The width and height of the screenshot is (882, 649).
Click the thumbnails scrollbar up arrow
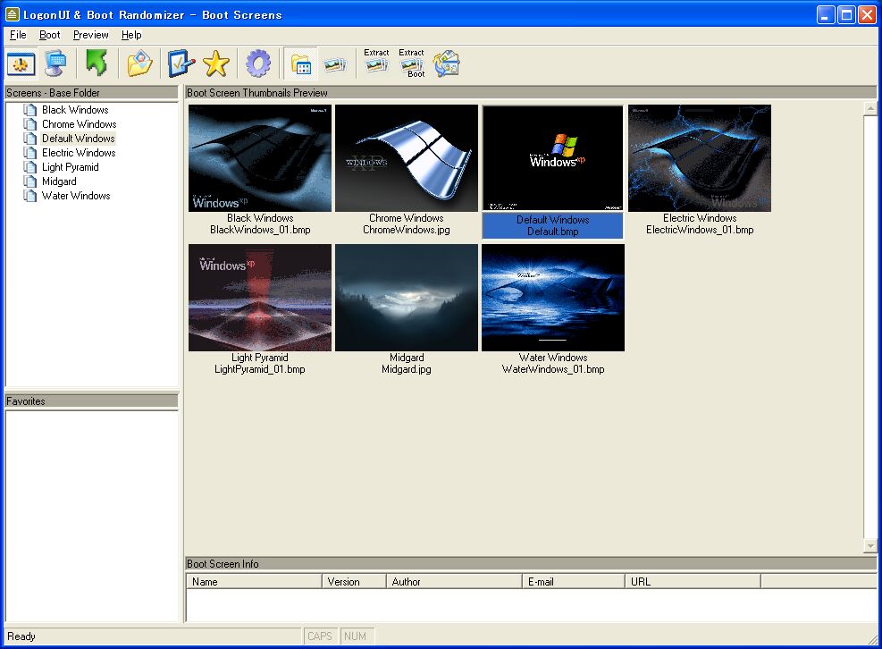coord(870,107)
